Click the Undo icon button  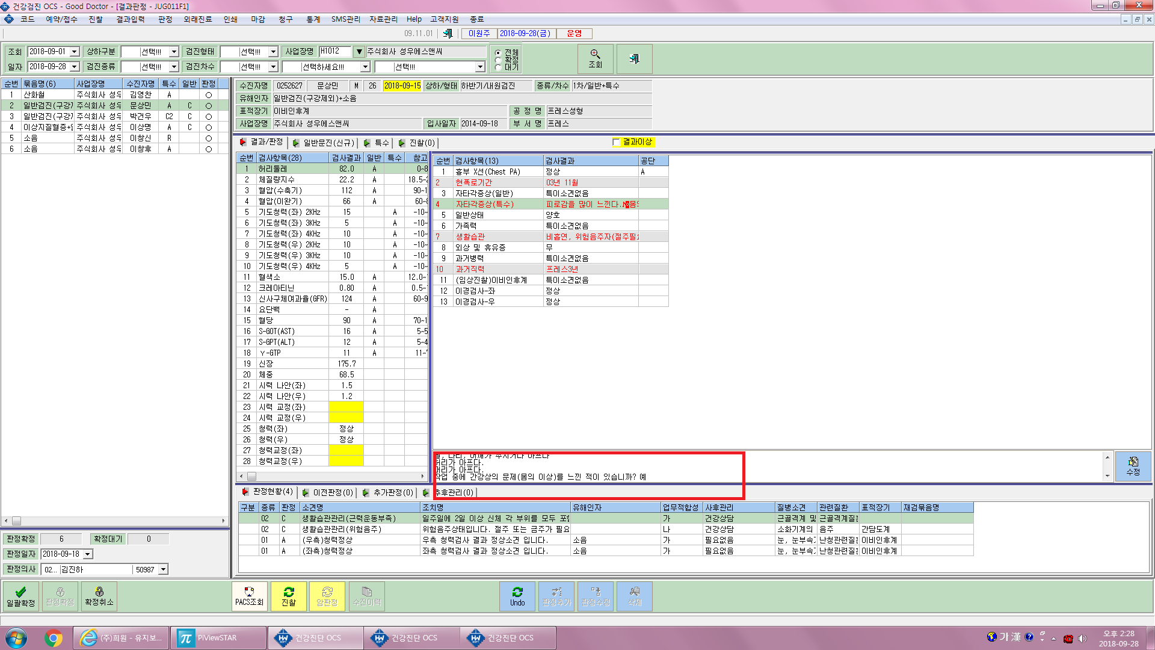point(517,596)
